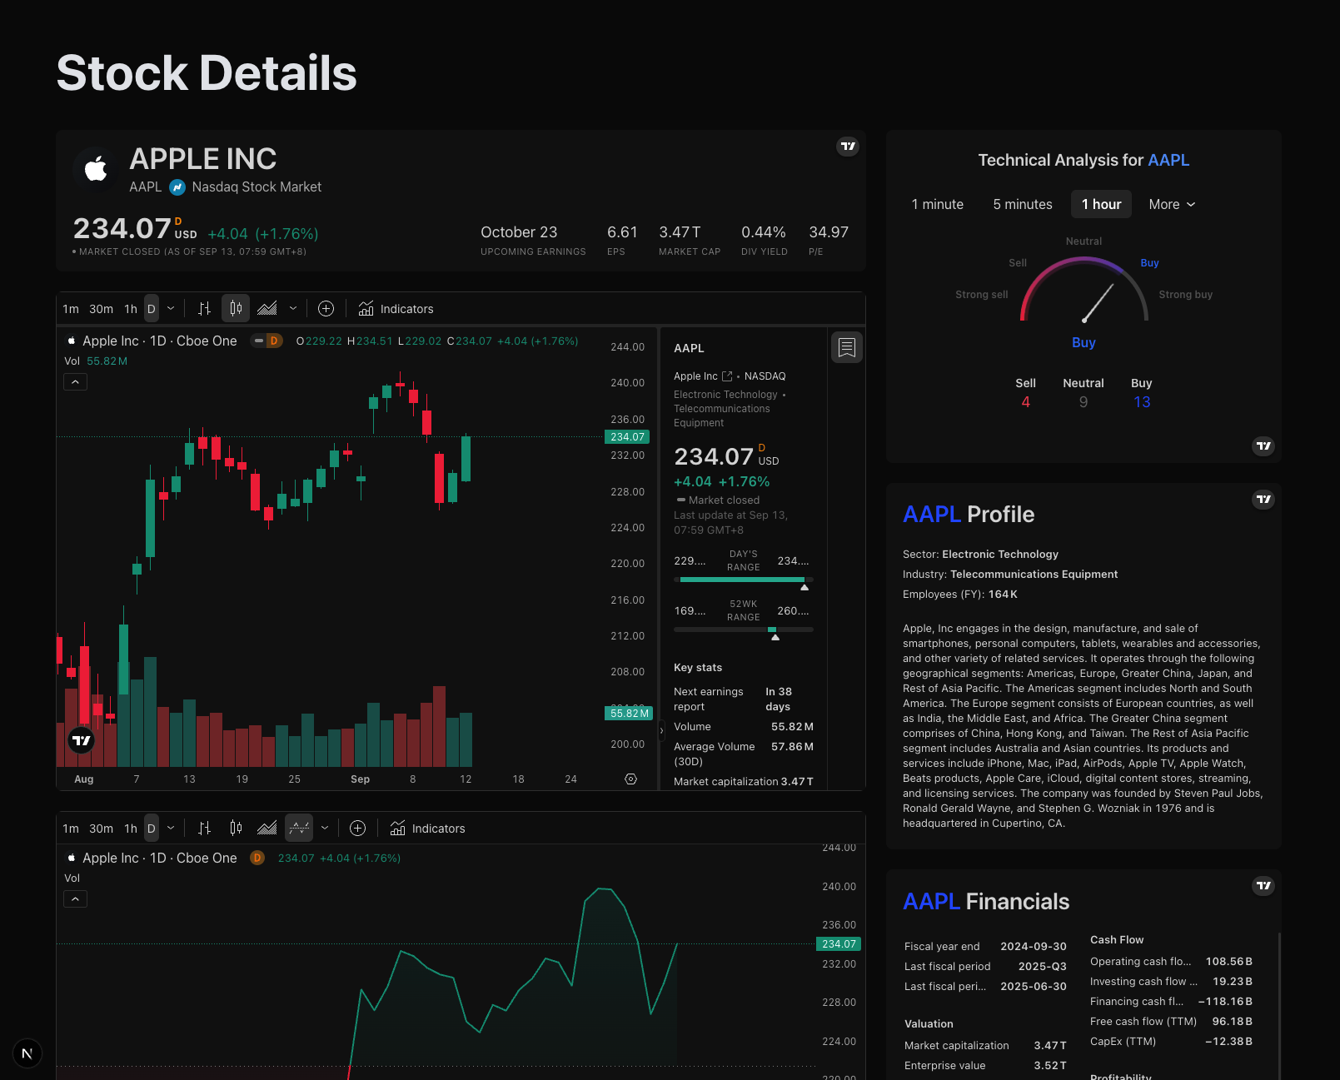Switch lower line chart to 1h interval
This screenshot has width=1340, height=1080.
click(131, 829)
